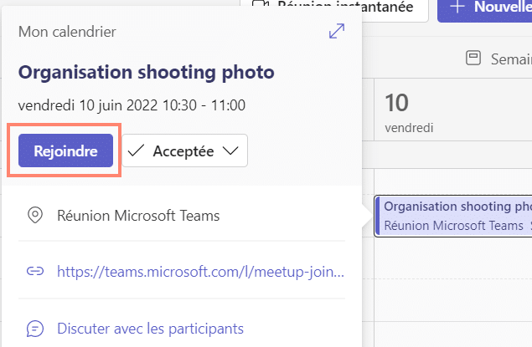
Task: Click the link chain icon
Action: click(35, 271)
